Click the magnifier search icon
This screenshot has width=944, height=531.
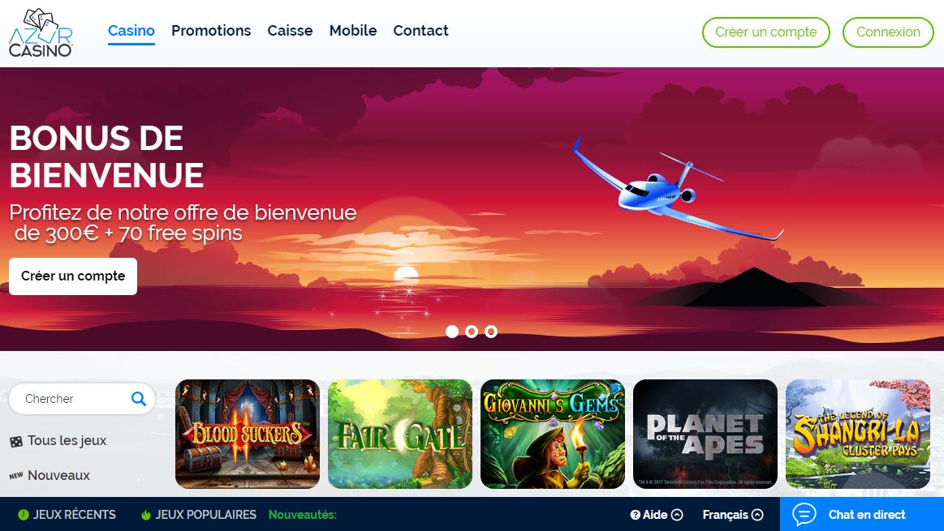click(139, 399)
